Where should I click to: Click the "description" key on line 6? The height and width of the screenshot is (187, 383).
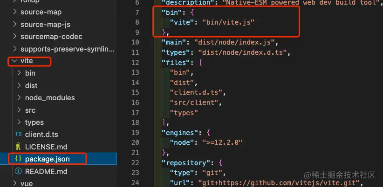[x=188, y=3]
